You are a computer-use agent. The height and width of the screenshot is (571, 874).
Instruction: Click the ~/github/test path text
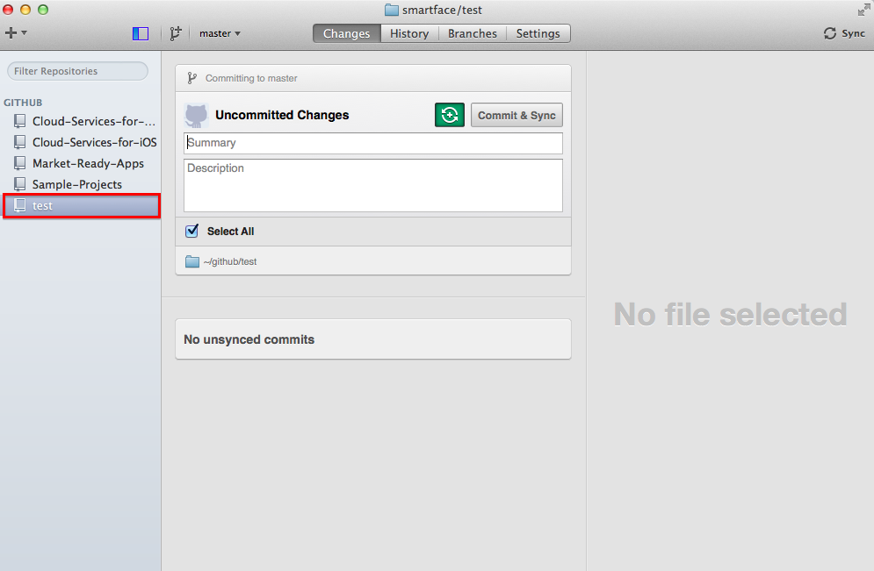230,261
